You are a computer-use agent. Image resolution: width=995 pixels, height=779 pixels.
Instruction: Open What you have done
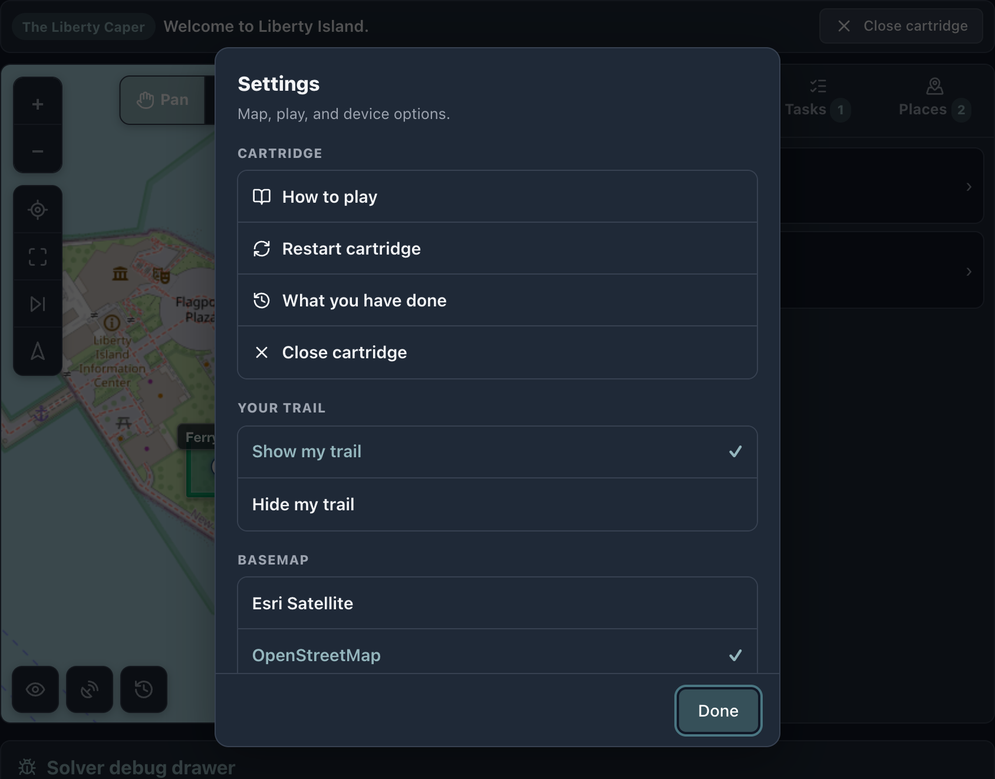click(x=497, y=301)
